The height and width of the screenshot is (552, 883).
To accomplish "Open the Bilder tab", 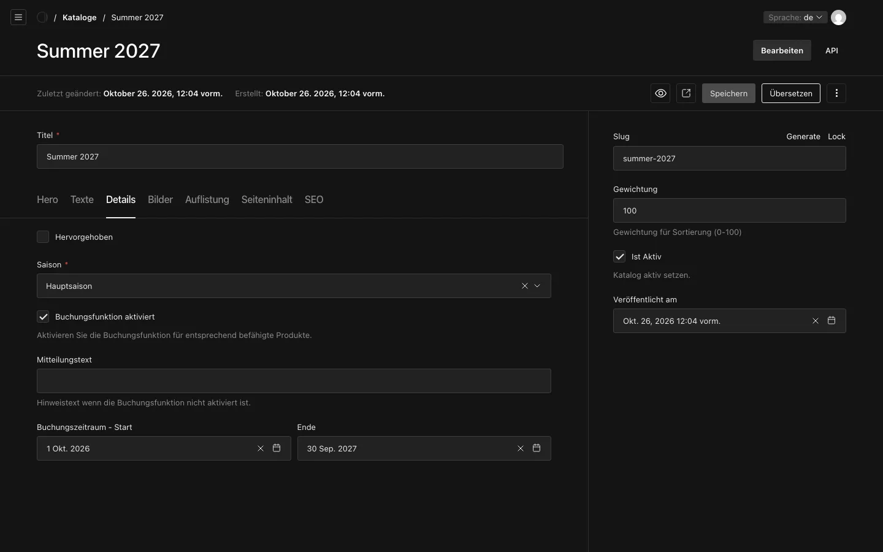I will tap(160, 199).
